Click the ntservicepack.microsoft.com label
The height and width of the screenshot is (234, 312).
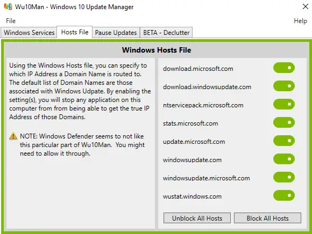click(x=203, y=105)
